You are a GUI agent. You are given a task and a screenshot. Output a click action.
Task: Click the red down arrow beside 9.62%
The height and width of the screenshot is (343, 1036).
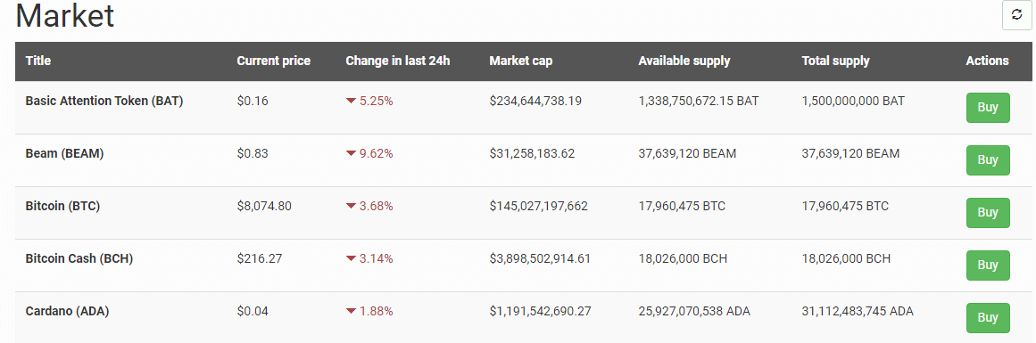(x=351, y=154)
